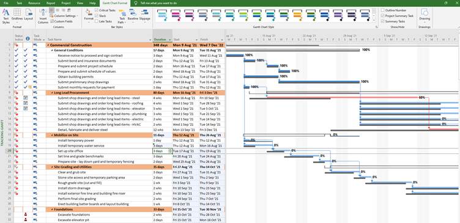
Task: Check the Outline Number option
Action: 383,10
